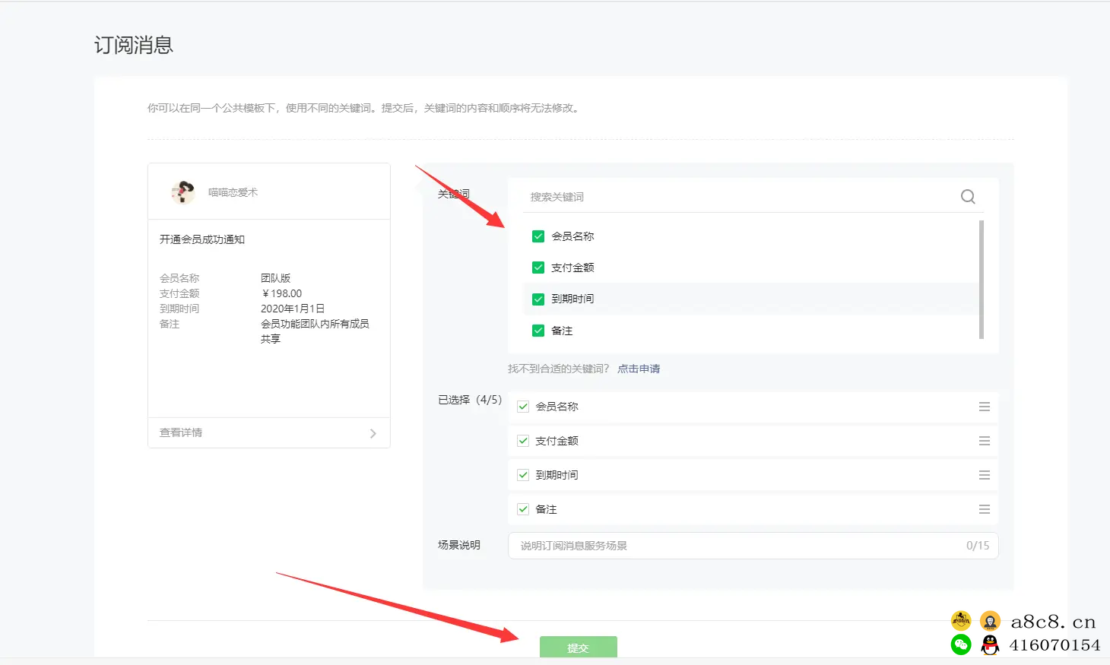
Task: Click the 提交 submit button
Action: pos(578,648)
